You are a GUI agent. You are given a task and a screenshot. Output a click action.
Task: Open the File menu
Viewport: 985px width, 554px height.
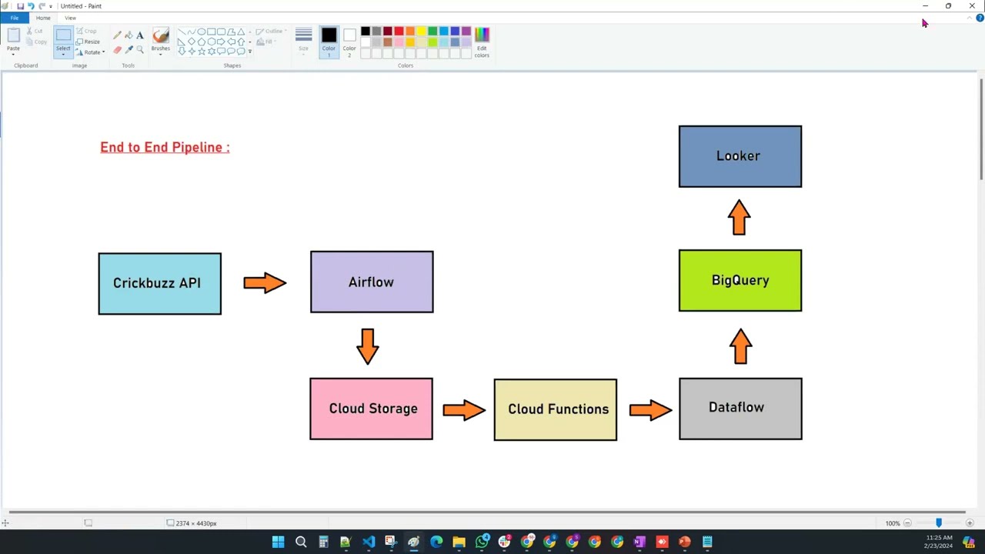(x=15, y=18)
